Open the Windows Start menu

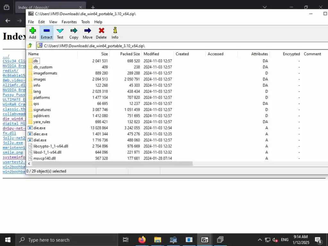(x=8, y=240)
